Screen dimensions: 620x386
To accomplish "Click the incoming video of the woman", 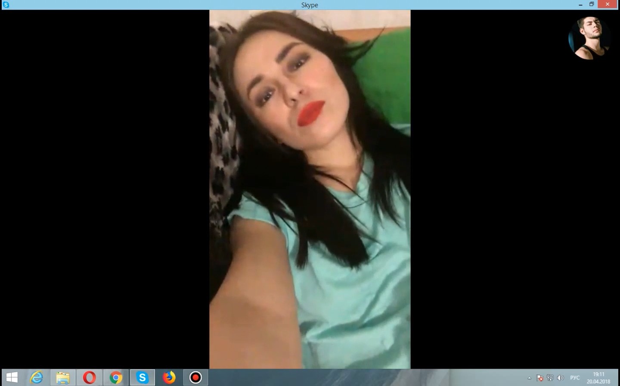I will [x=310, y=189].
